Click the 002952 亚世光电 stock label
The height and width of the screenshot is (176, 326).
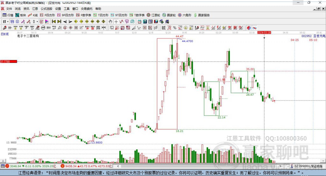[x=313, y=36]
